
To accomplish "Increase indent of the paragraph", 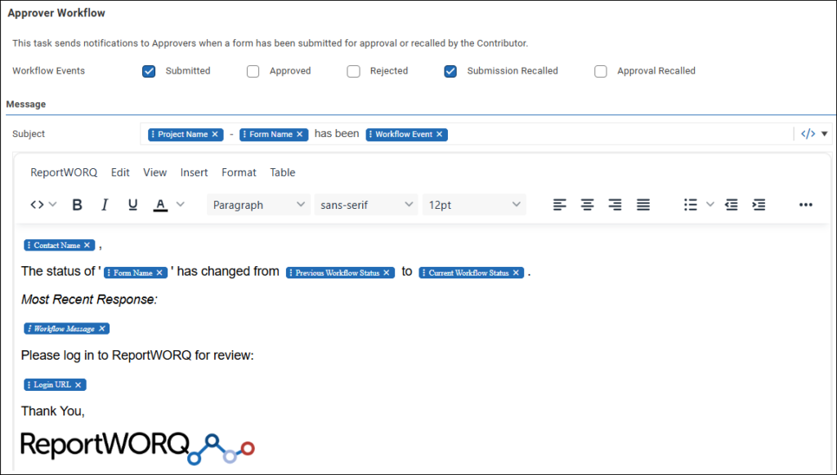I will (759, 205).
